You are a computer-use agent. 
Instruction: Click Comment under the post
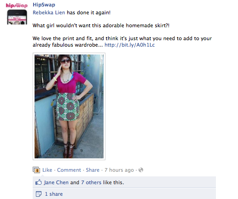click(69, 170)
